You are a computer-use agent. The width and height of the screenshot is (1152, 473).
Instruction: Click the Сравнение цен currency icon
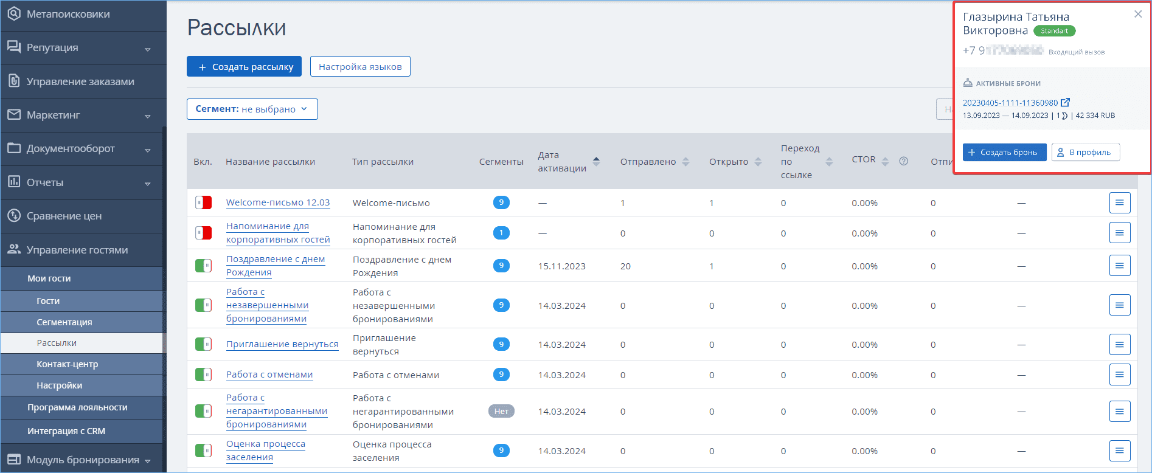point(14,215)
